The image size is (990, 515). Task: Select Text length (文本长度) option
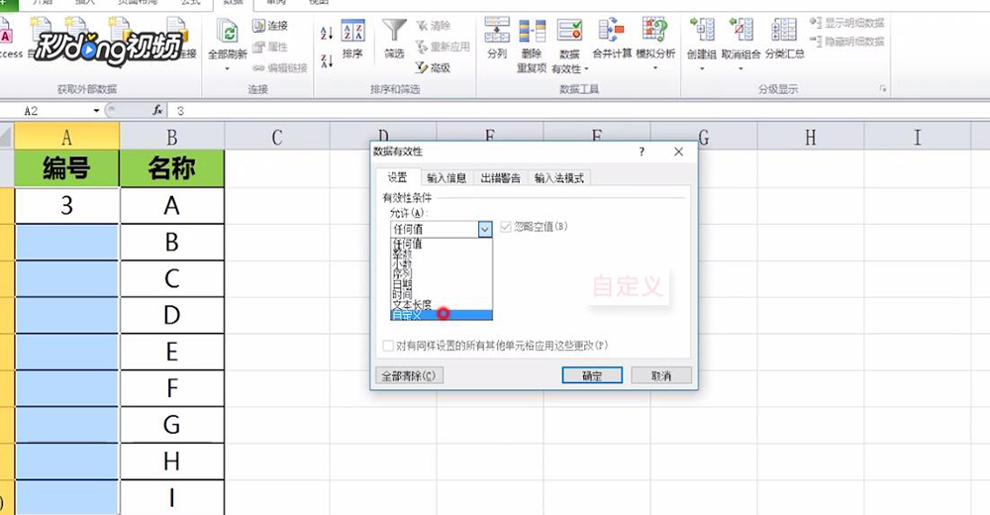pyautogui.click(x=442, y=305)
